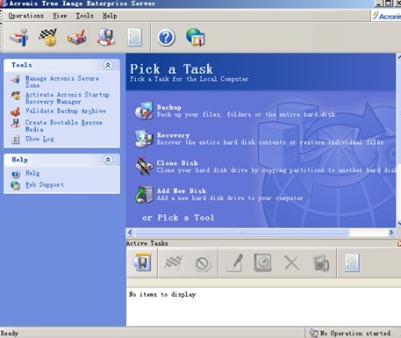401x338 pixels.
Task: Click question mark icon in Help panel
Action: (x=16, y=174)
